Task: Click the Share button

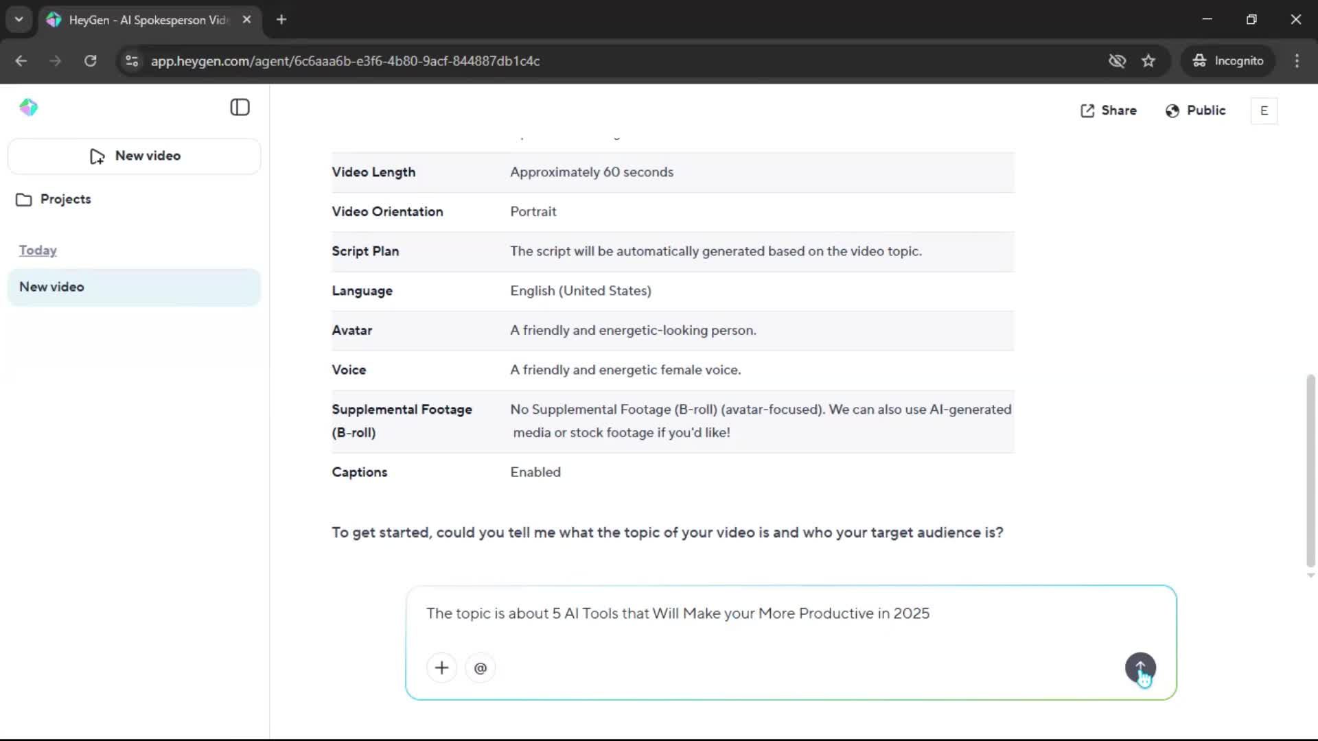Action: click(x=1109, y=110)
